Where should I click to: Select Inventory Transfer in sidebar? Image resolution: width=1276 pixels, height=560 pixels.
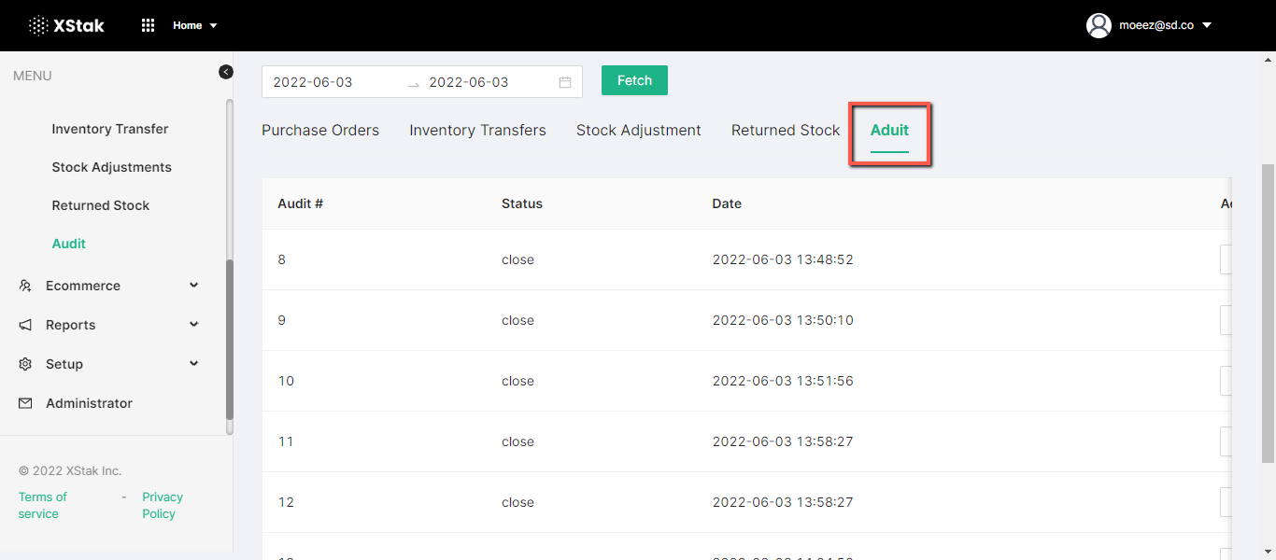tap(110, 129)
